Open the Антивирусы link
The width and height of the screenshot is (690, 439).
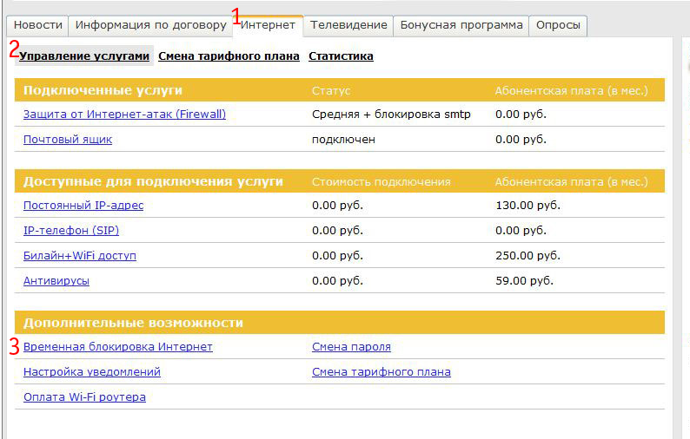pos(56,281)
